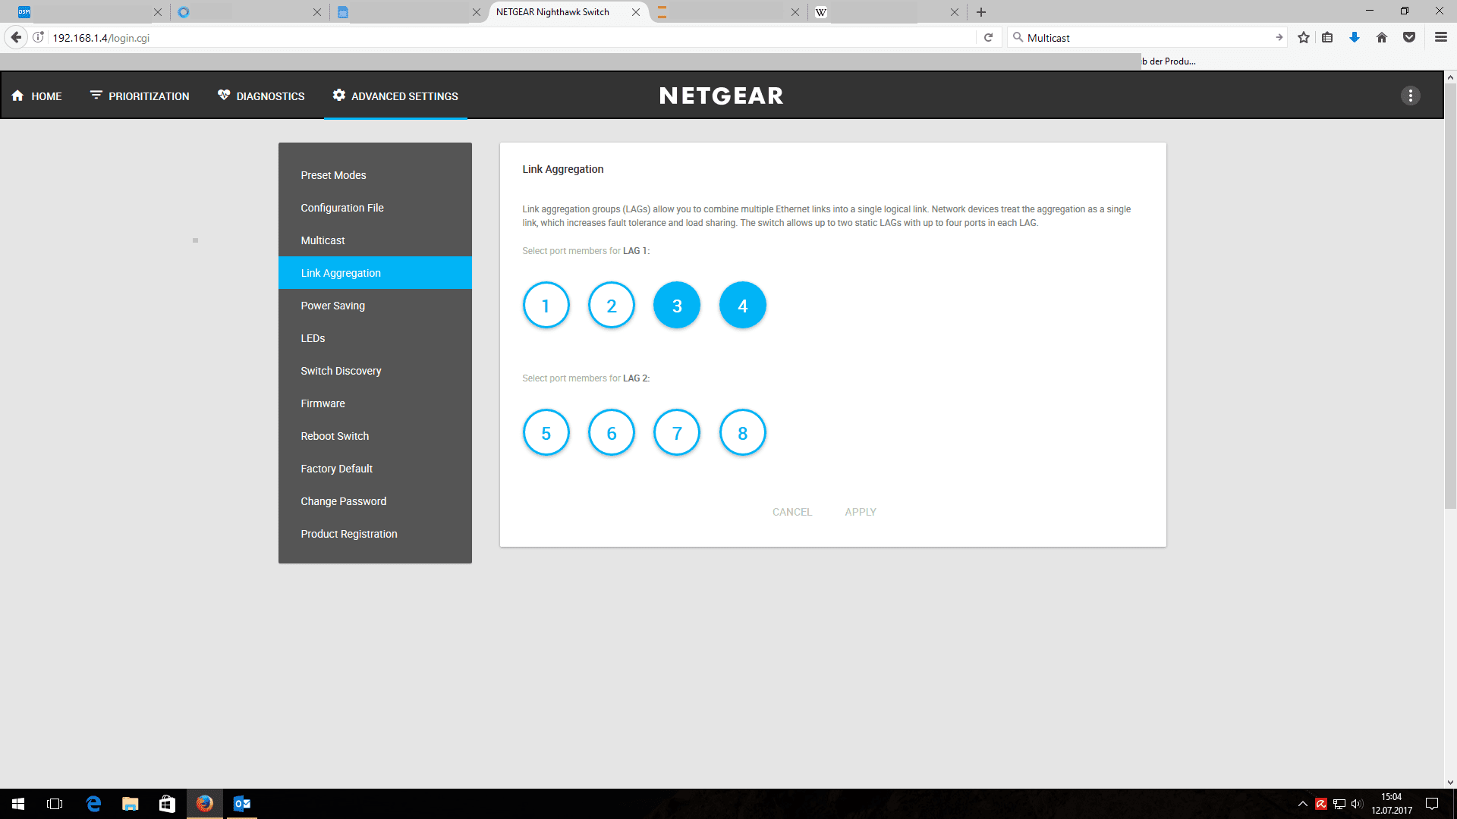Screen dimensions: 1457x819
Task: Open network status in the system tray
Action: 1339,804
